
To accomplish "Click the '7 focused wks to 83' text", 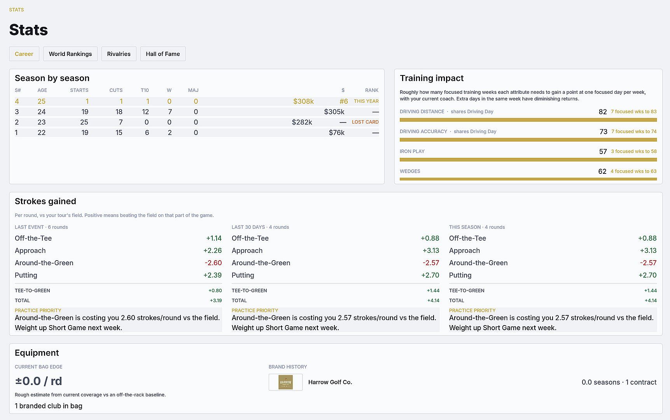I will (x=634, y=112).
